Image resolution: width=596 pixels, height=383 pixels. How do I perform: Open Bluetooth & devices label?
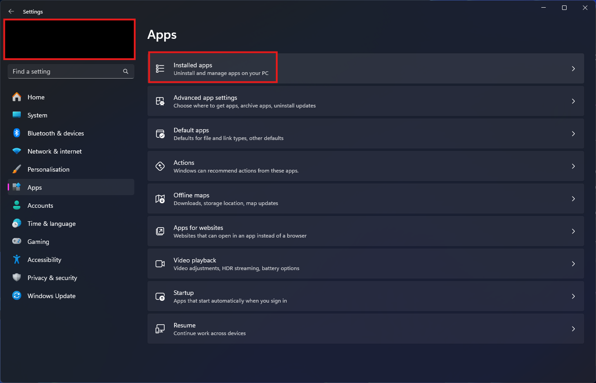pos(56,133)
